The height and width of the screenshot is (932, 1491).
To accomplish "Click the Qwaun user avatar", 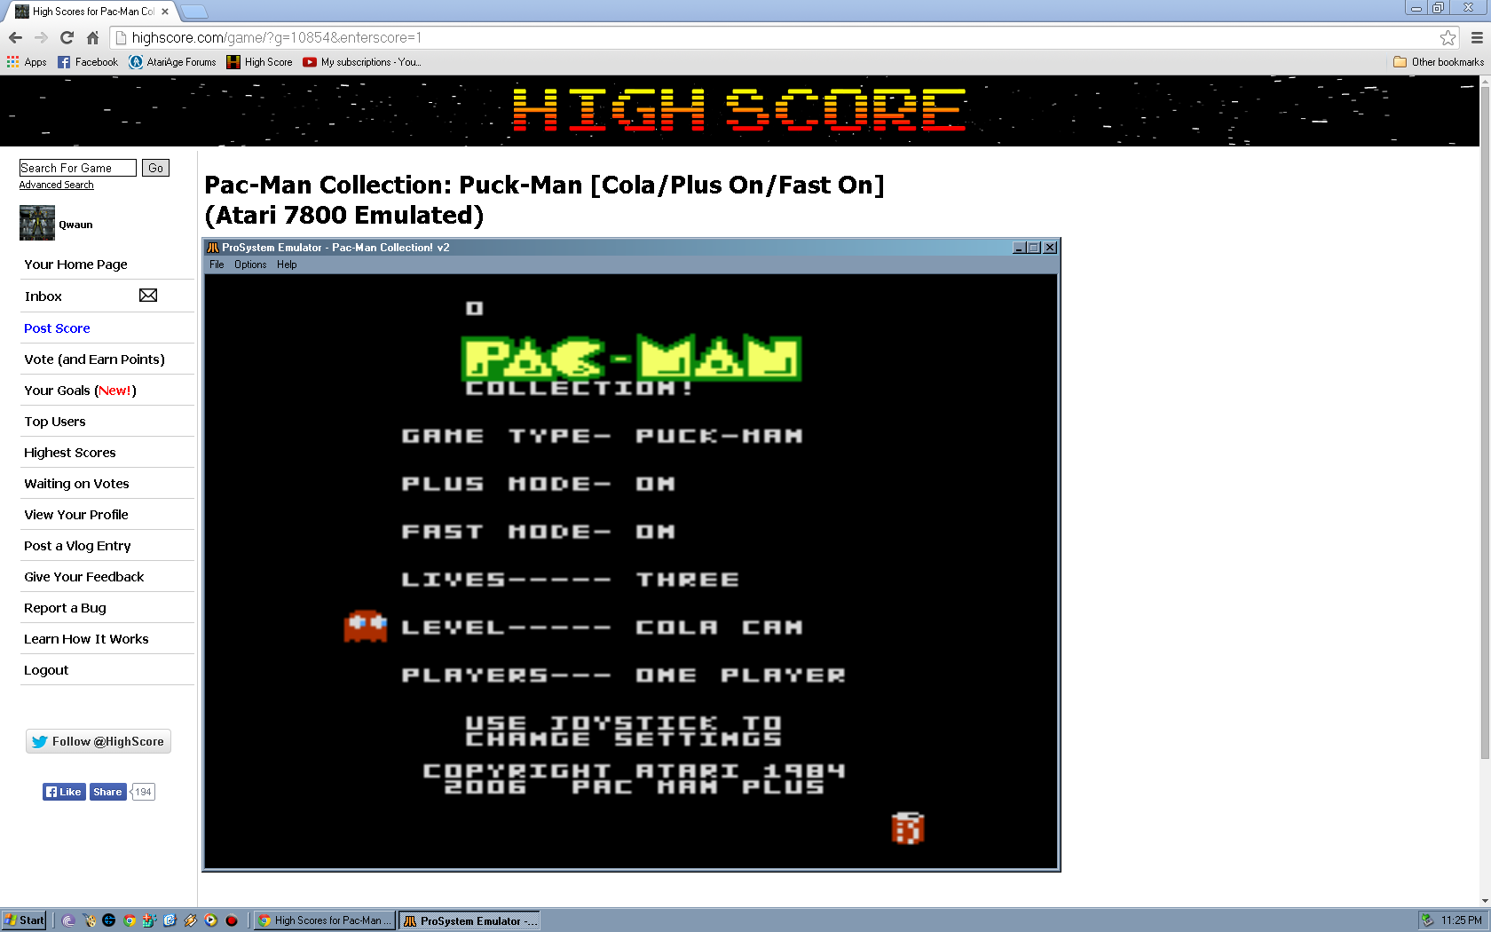I will (x=37, y=223).
